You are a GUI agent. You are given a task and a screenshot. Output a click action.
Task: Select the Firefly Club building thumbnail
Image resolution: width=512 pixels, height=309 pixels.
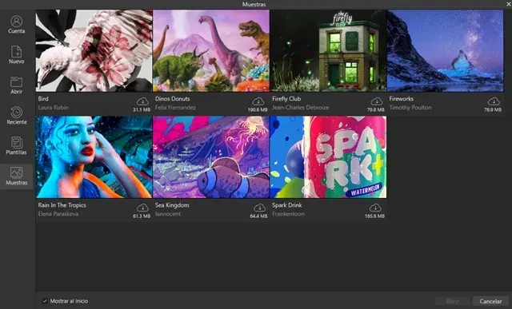coord(328,50)
